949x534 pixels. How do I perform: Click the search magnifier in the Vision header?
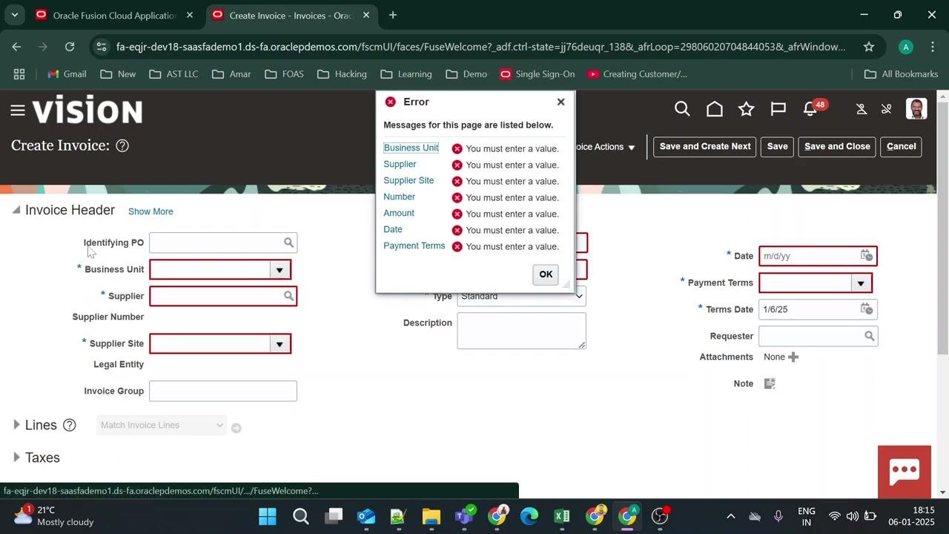pos(682,110)
